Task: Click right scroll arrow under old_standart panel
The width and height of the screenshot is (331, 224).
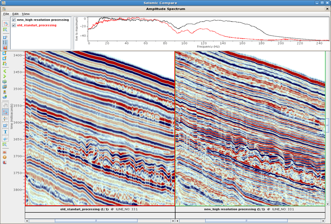Action: pyautogui.click(x=173, y=221)
